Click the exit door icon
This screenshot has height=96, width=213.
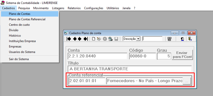[x=190, y=39]
